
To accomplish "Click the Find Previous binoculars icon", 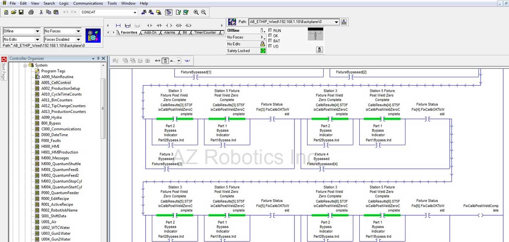I will [x=144, y=12].
